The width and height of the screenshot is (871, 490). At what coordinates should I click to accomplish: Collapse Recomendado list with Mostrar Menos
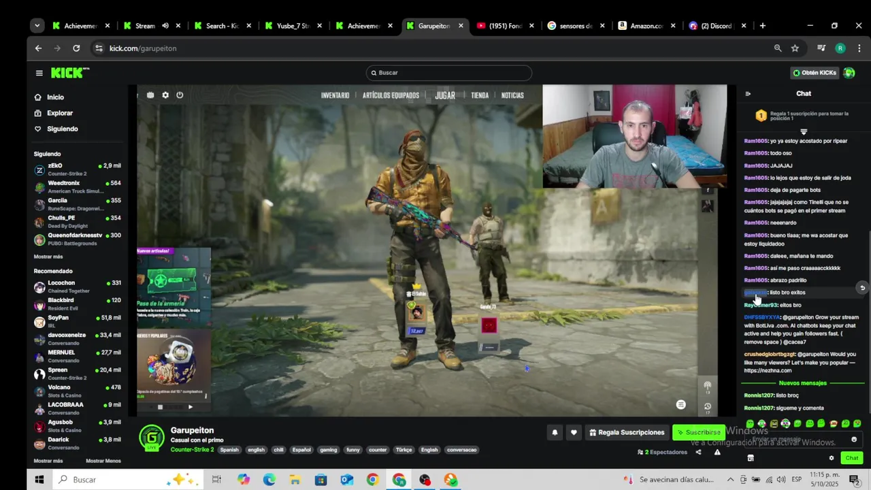(103, 461)
